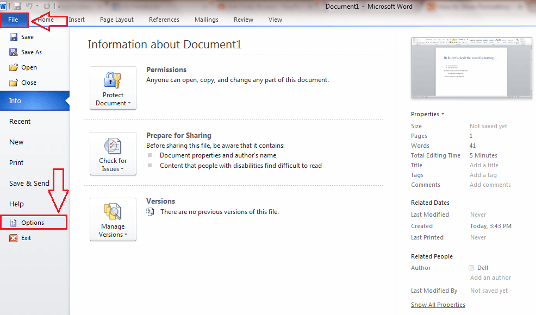Click the document preview thumbnail

coord(472,68)
